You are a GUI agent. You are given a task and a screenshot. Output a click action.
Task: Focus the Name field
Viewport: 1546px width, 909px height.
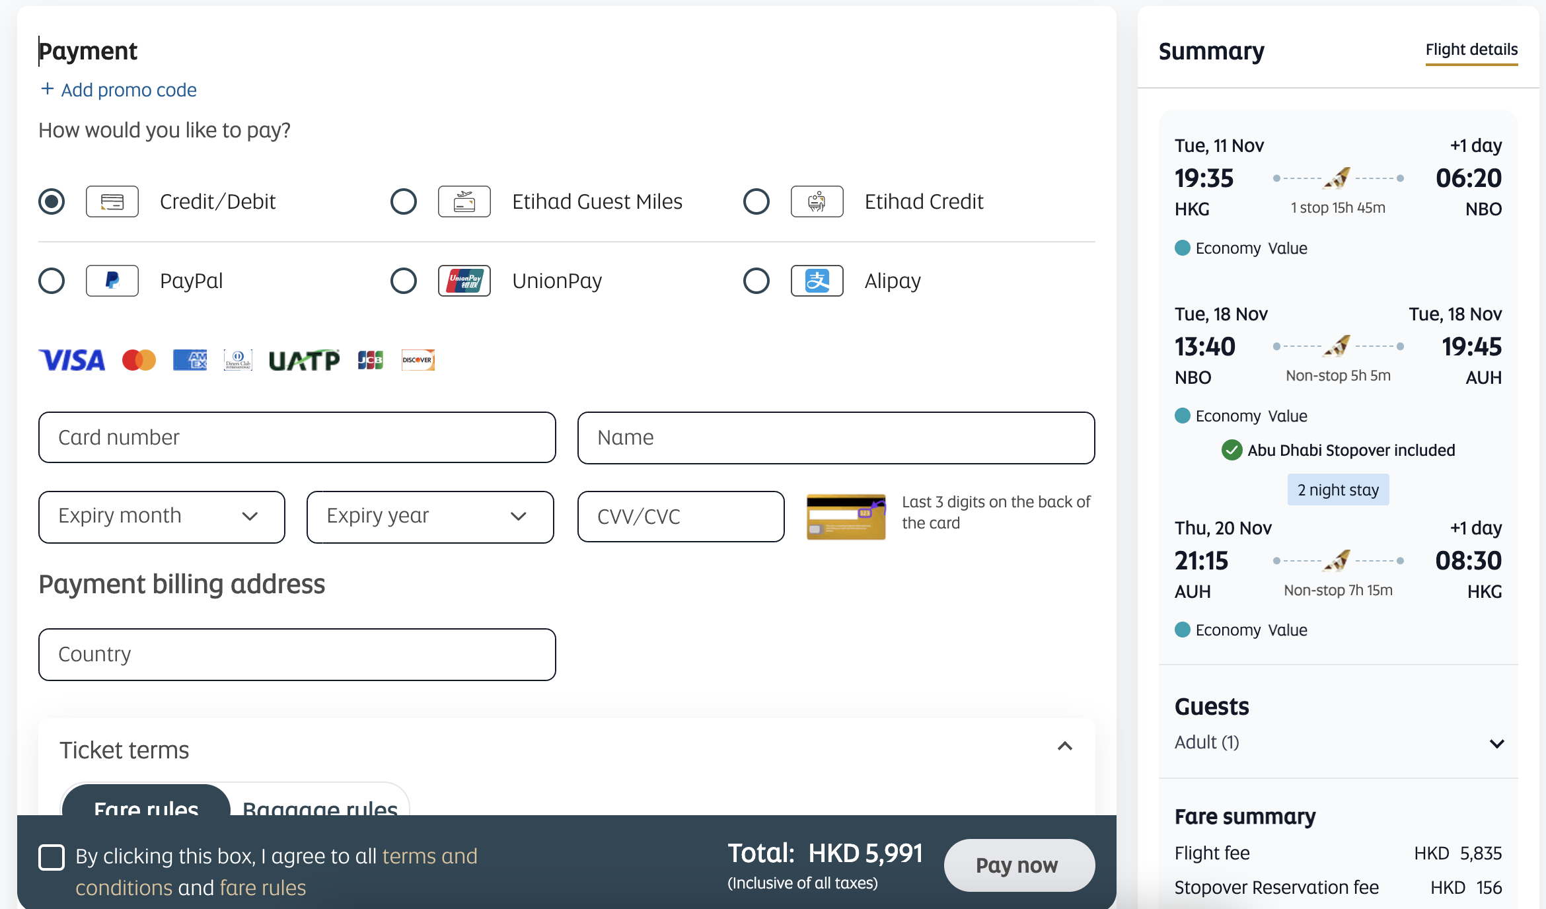836,437
